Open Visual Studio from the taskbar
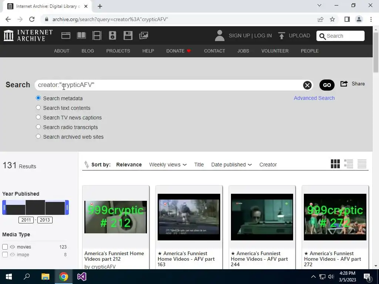The image size is (379, 284). click(x=82, y=277)
